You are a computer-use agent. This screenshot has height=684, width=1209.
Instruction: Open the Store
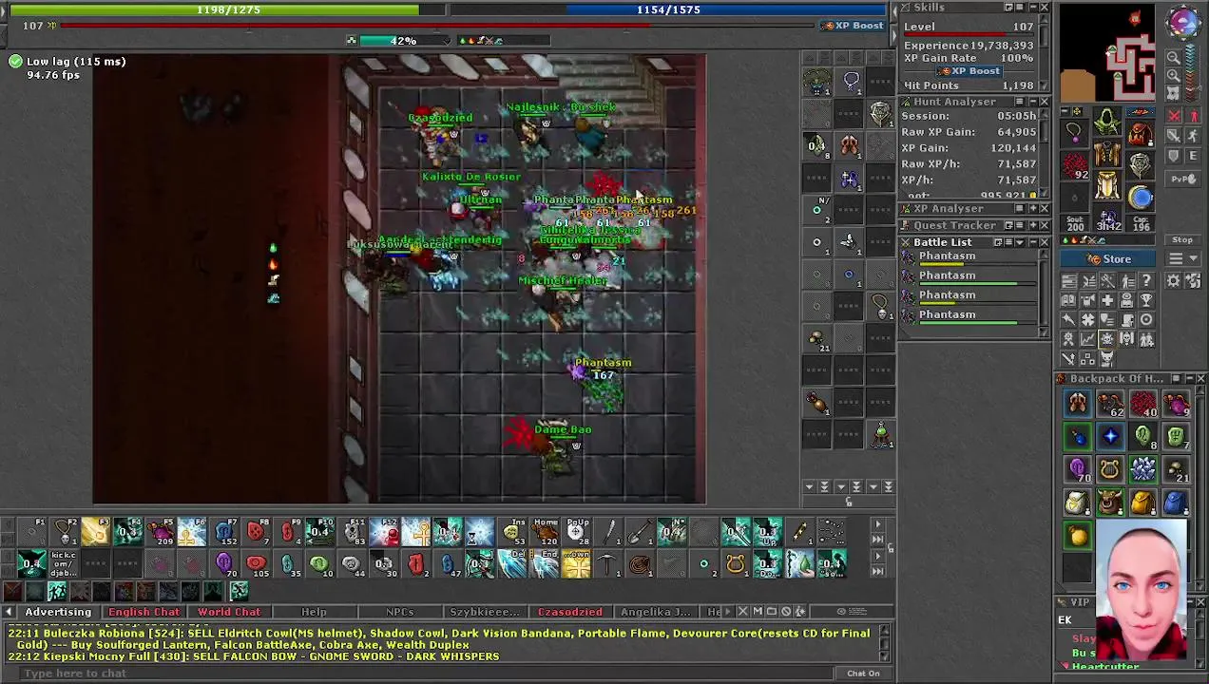click(x=1108, y=258)
